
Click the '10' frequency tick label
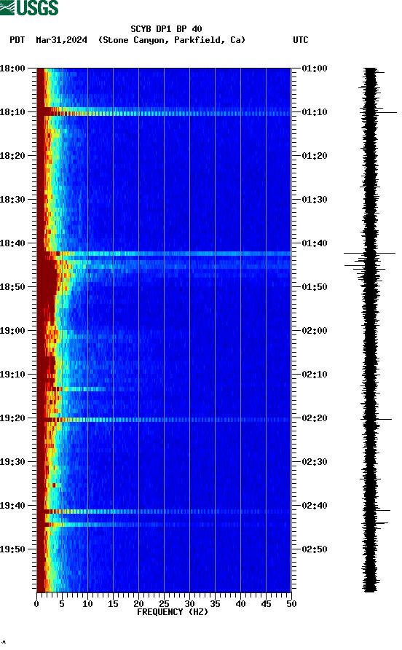point(87,604)
